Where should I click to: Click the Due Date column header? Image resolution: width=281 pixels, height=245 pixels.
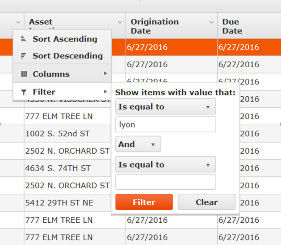[x=232, y=26]
